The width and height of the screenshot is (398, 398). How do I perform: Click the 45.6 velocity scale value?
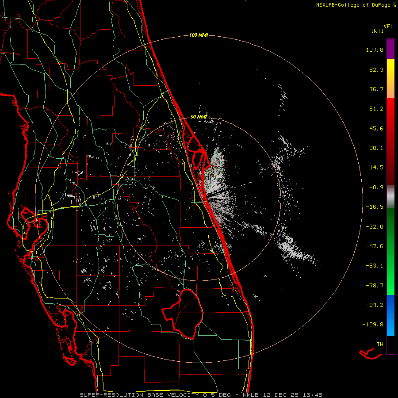[x=376, y=128]
